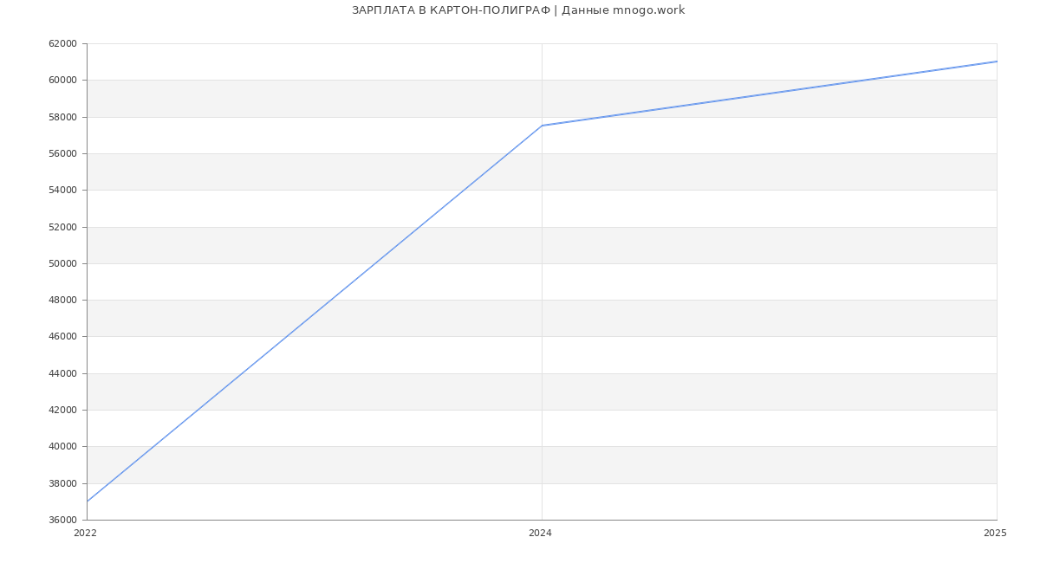Viewport: 1040px width, 563px height.
Task: Click the 62000 y-axis label
Action: tap(62, 43)
